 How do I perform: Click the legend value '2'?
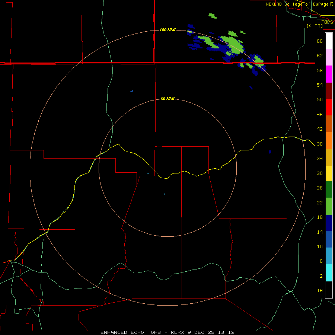[321, 276]
